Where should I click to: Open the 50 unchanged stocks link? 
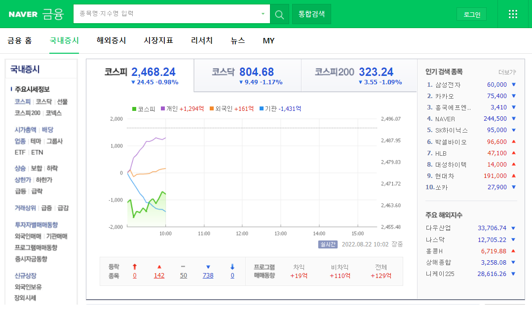point(184,276)
